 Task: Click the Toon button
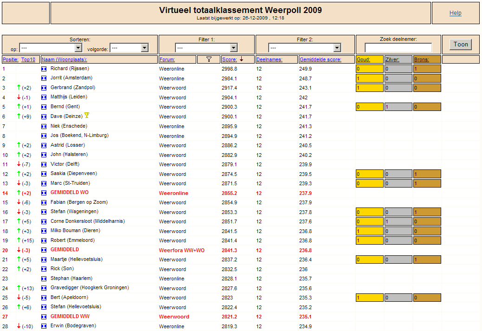pyautogui.click(x=461, y=44)
